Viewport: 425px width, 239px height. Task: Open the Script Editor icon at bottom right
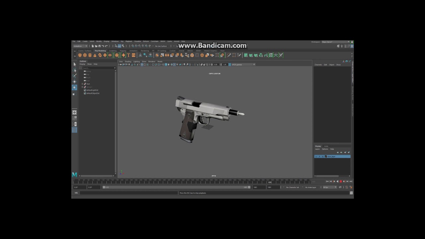pos(351,193)
